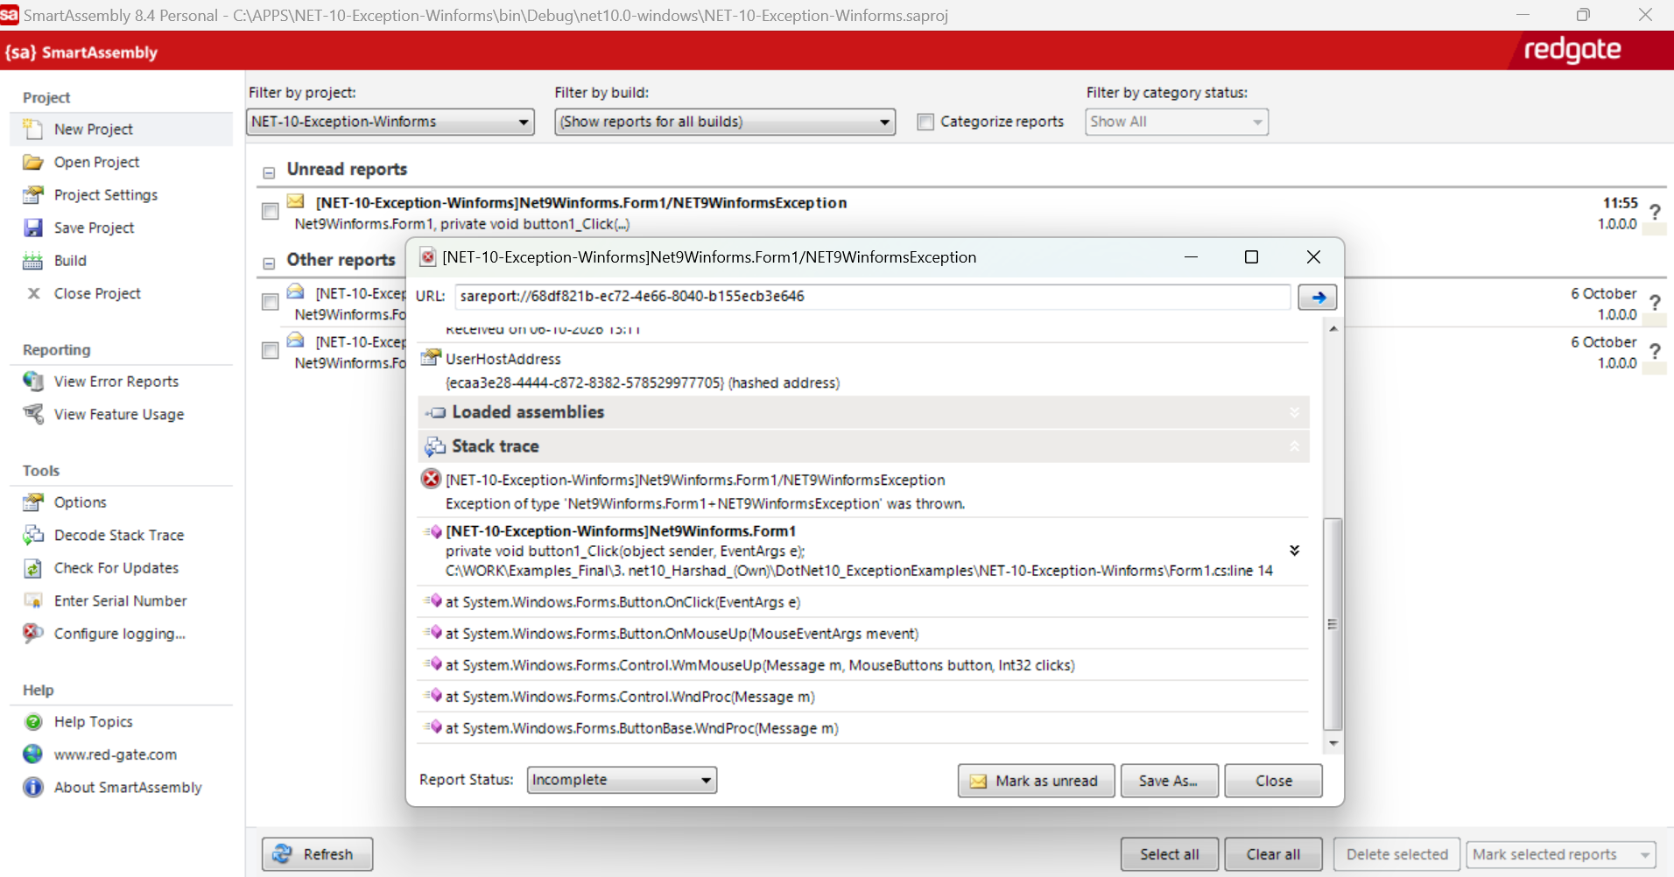Click the Refresh button
Viewport: 1674px width, 877px height.
pyautogui.click(x=317, y=854)
